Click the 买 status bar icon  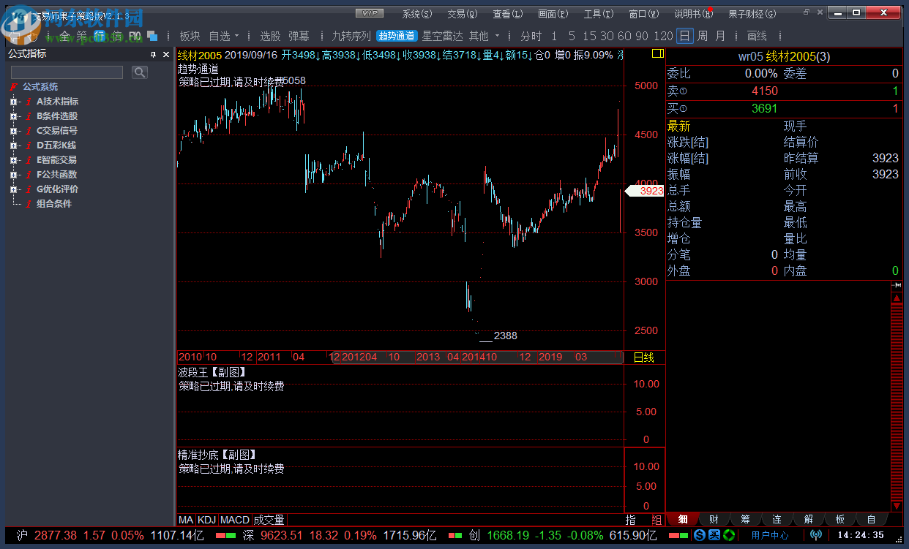pyautogui.click(x=713, y=535)
